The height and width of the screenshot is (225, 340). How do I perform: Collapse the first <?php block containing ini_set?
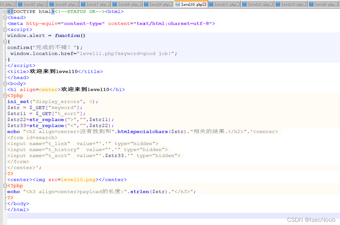point(5,96)
